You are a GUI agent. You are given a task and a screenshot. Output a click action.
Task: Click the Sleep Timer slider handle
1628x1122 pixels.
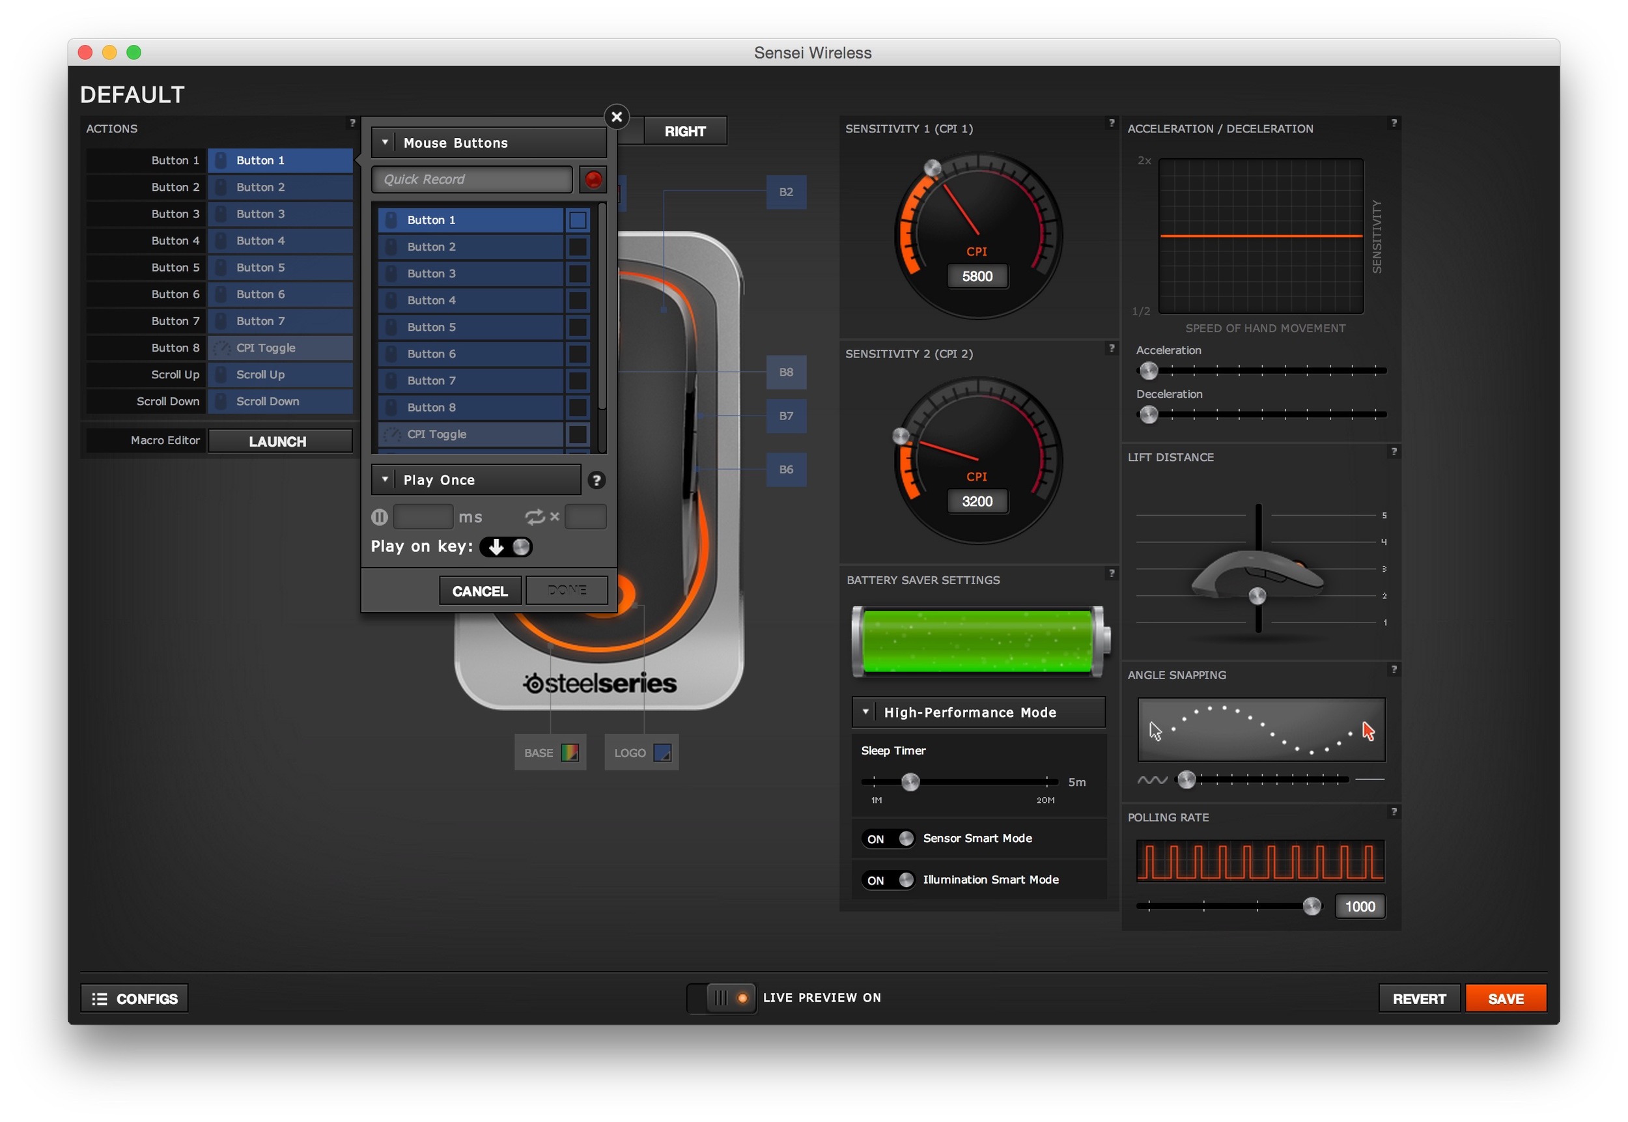[x=910, y=781]
